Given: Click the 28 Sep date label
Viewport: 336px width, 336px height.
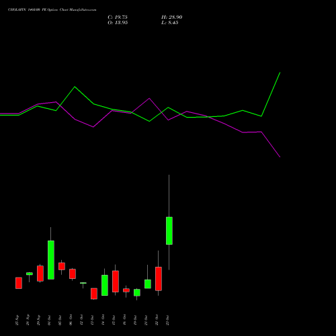Looking at the screenshot, I should (28, 320).
